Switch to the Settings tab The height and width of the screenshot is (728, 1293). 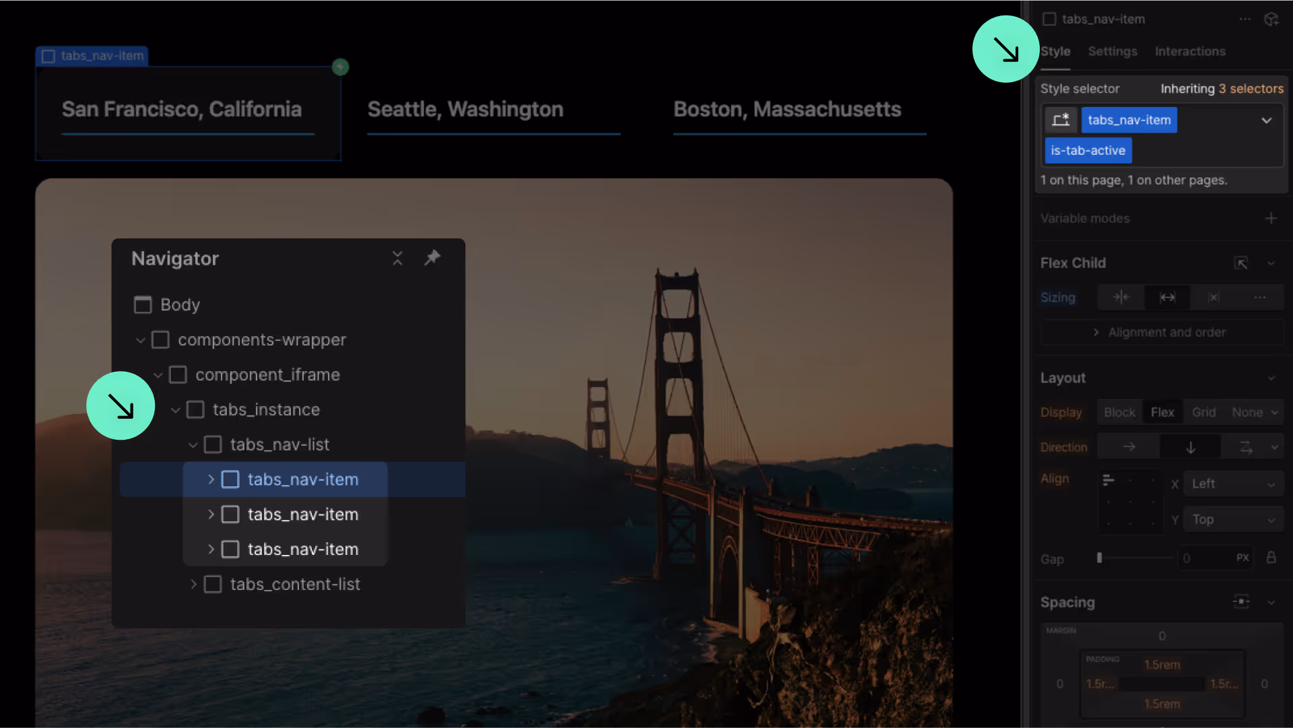point(1112,51)
